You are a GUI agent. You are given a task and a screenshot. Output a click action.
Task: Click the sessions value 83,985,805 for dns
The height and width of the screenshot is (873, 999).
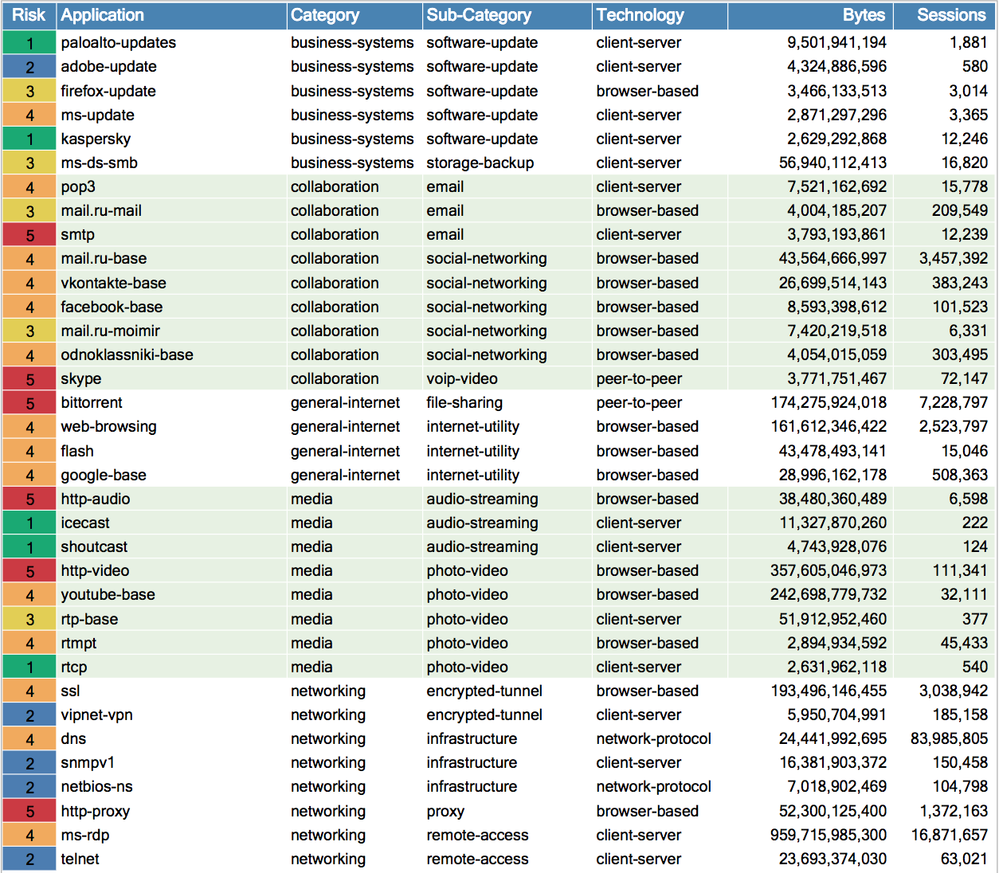pyautogui.click(x=949, y=738)
